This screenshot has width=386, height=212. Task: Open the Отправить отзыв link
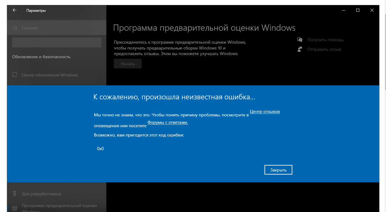324,49
